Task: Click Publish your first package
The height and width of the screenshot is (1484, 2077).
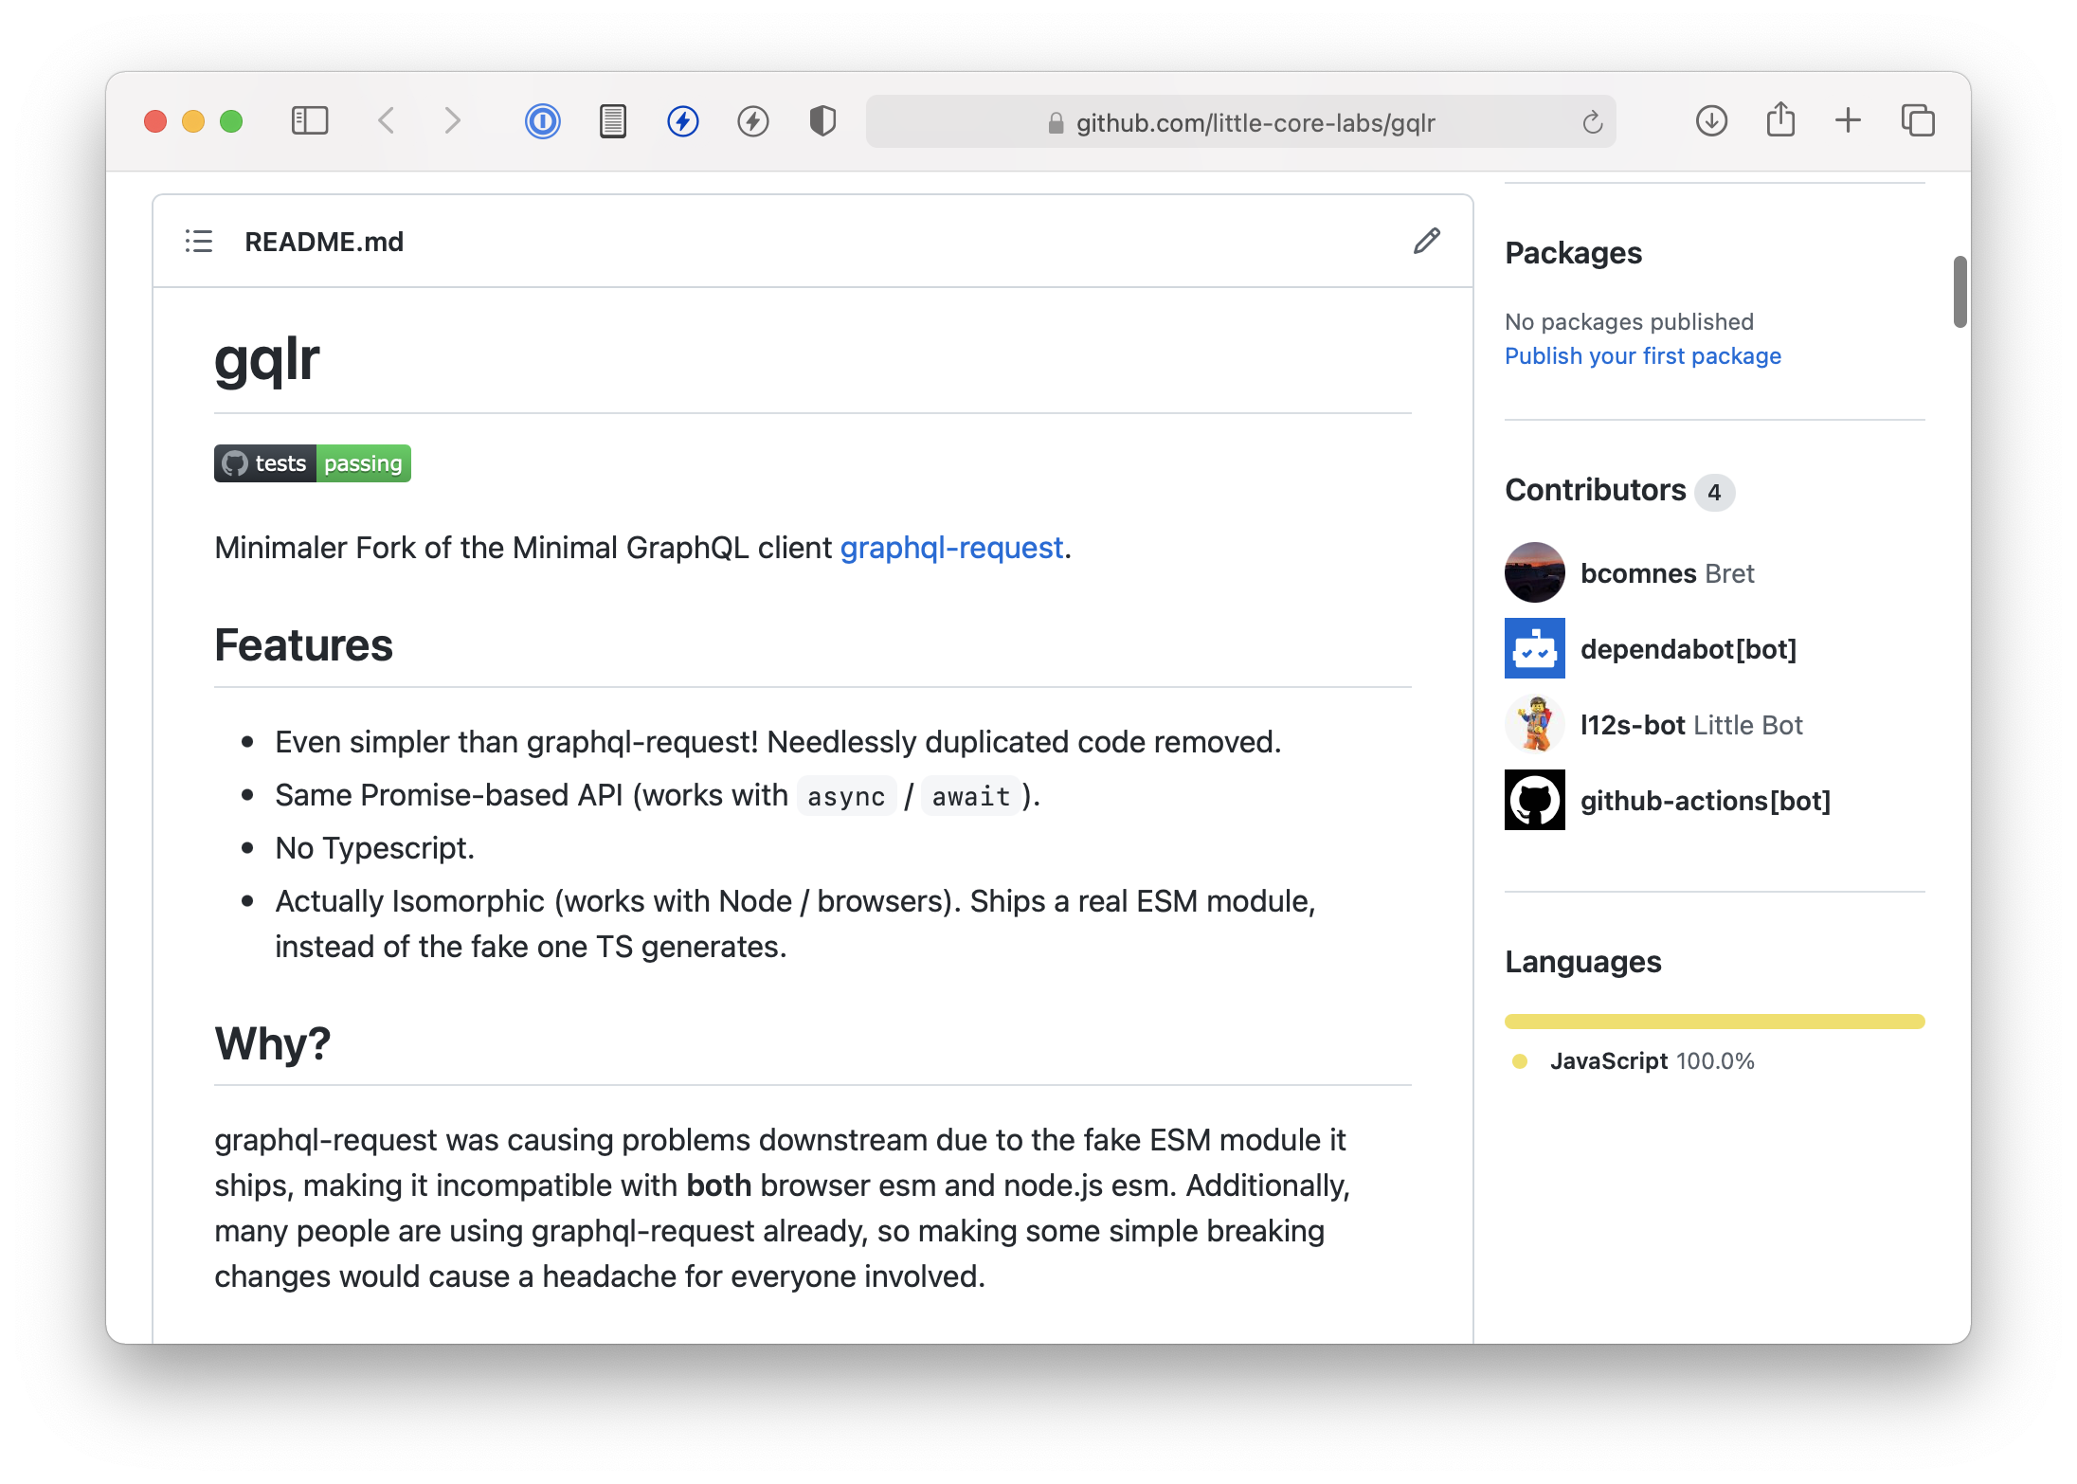Action: pyautogui.click(x=1643, y=356)
